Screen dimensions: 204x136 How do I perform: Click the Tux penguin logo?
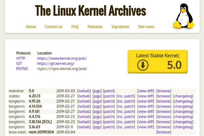[184, 16]
